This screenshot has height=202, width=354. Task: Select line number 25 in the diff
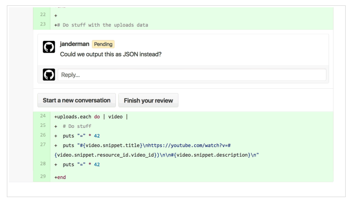[x=43, y=125]
